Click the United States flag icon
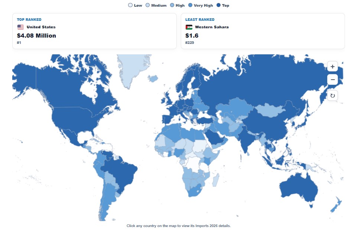The width and height of the screenshot is (355, 230). click(20, 27)
